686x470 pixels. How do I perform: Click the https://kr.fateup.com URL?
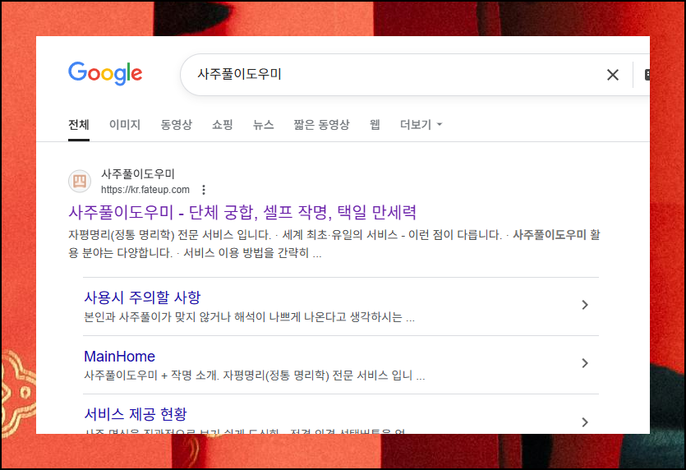145,190
